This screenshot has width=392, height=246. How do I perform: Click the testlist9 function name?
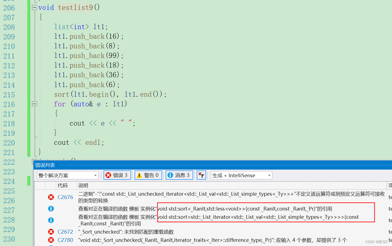click(76, 7)
